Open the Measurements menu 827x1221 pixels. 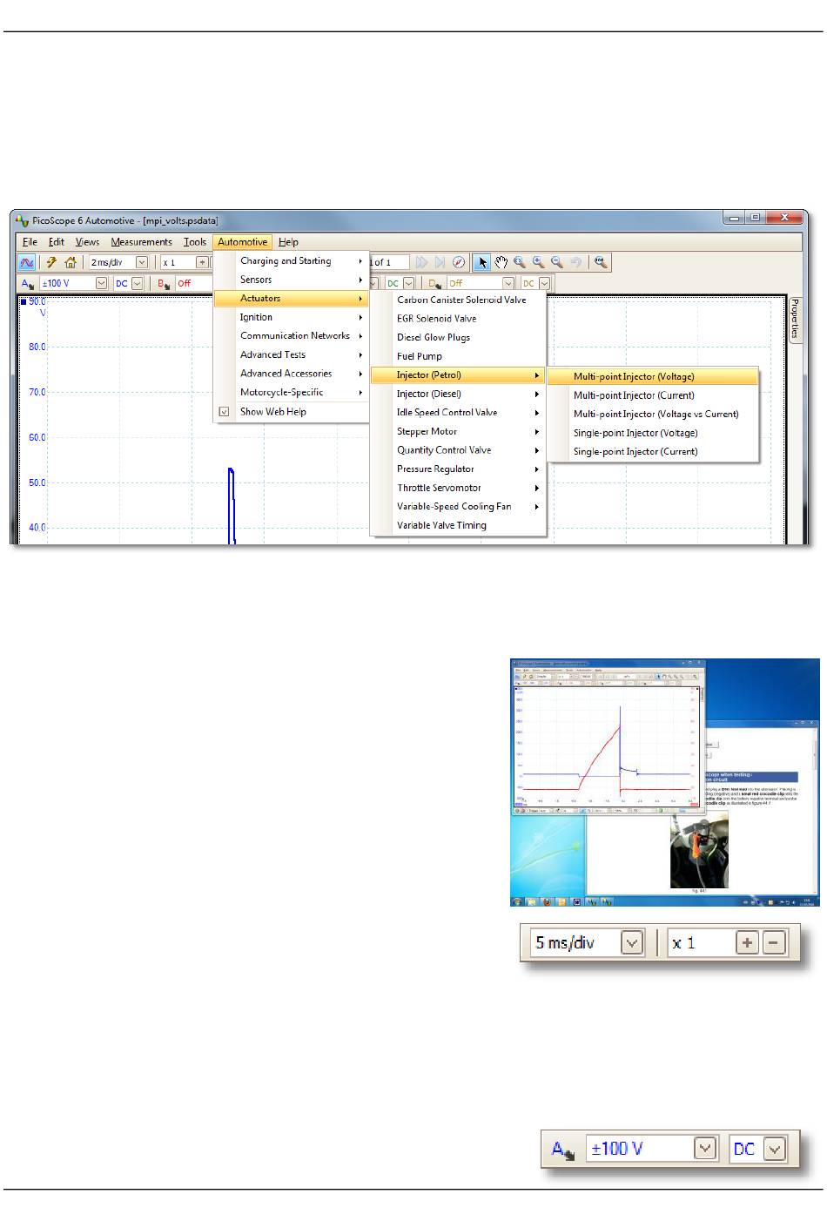point(142,242)
